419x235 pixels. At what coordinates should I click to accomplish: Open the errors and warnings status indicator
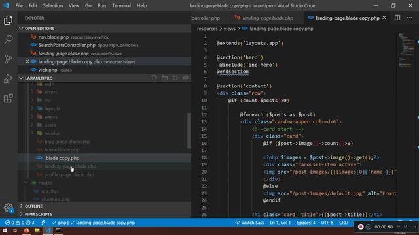[x=20, y=223]
